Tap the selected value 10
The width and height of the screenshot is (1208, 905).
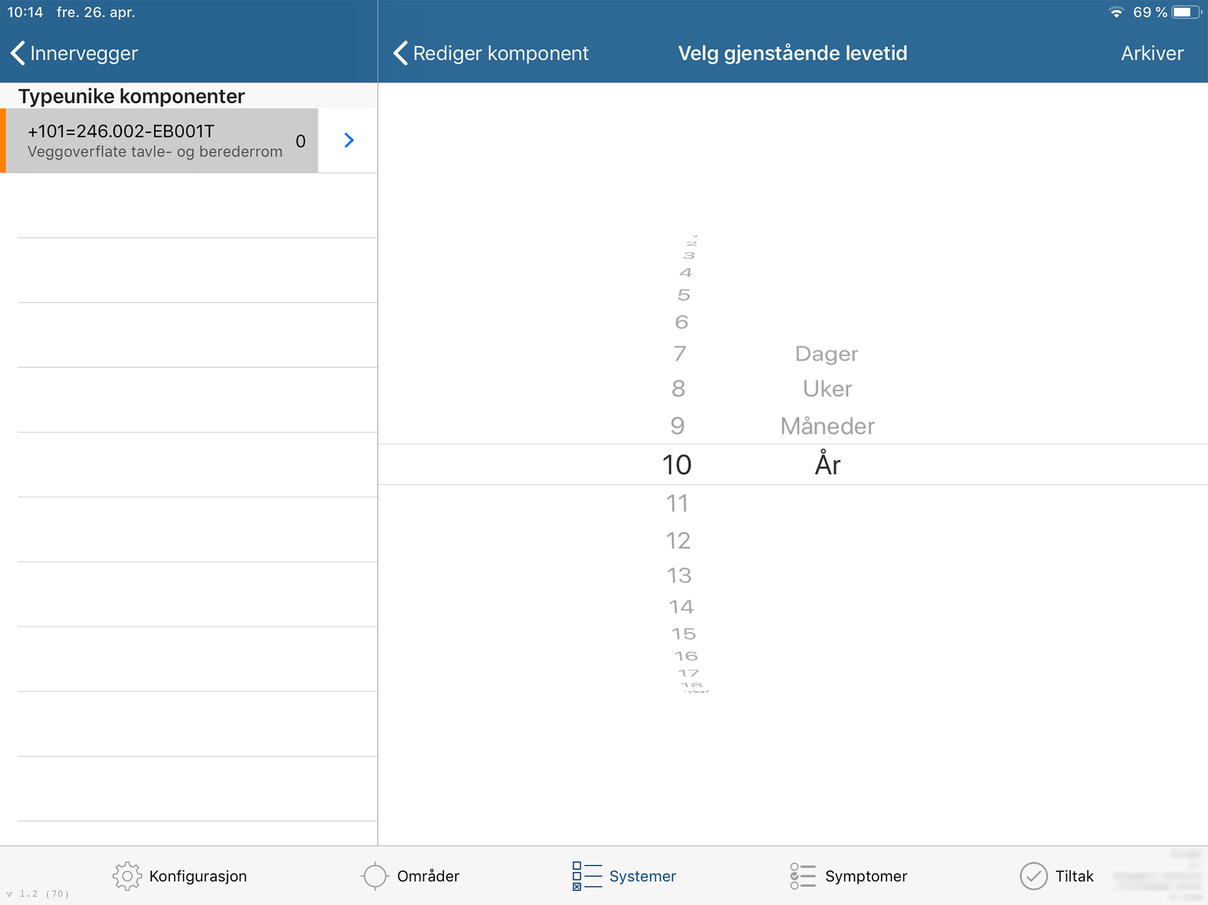(677, 464)
